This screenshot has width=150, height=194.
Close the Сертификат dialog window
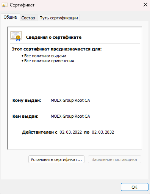(x=145, y=5)
